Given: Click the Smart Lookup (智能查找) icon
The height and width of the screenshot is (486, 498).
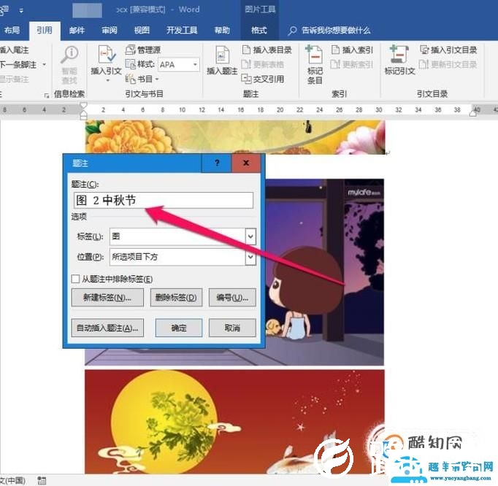Looking at the screenshot, I should coord(69,55).
